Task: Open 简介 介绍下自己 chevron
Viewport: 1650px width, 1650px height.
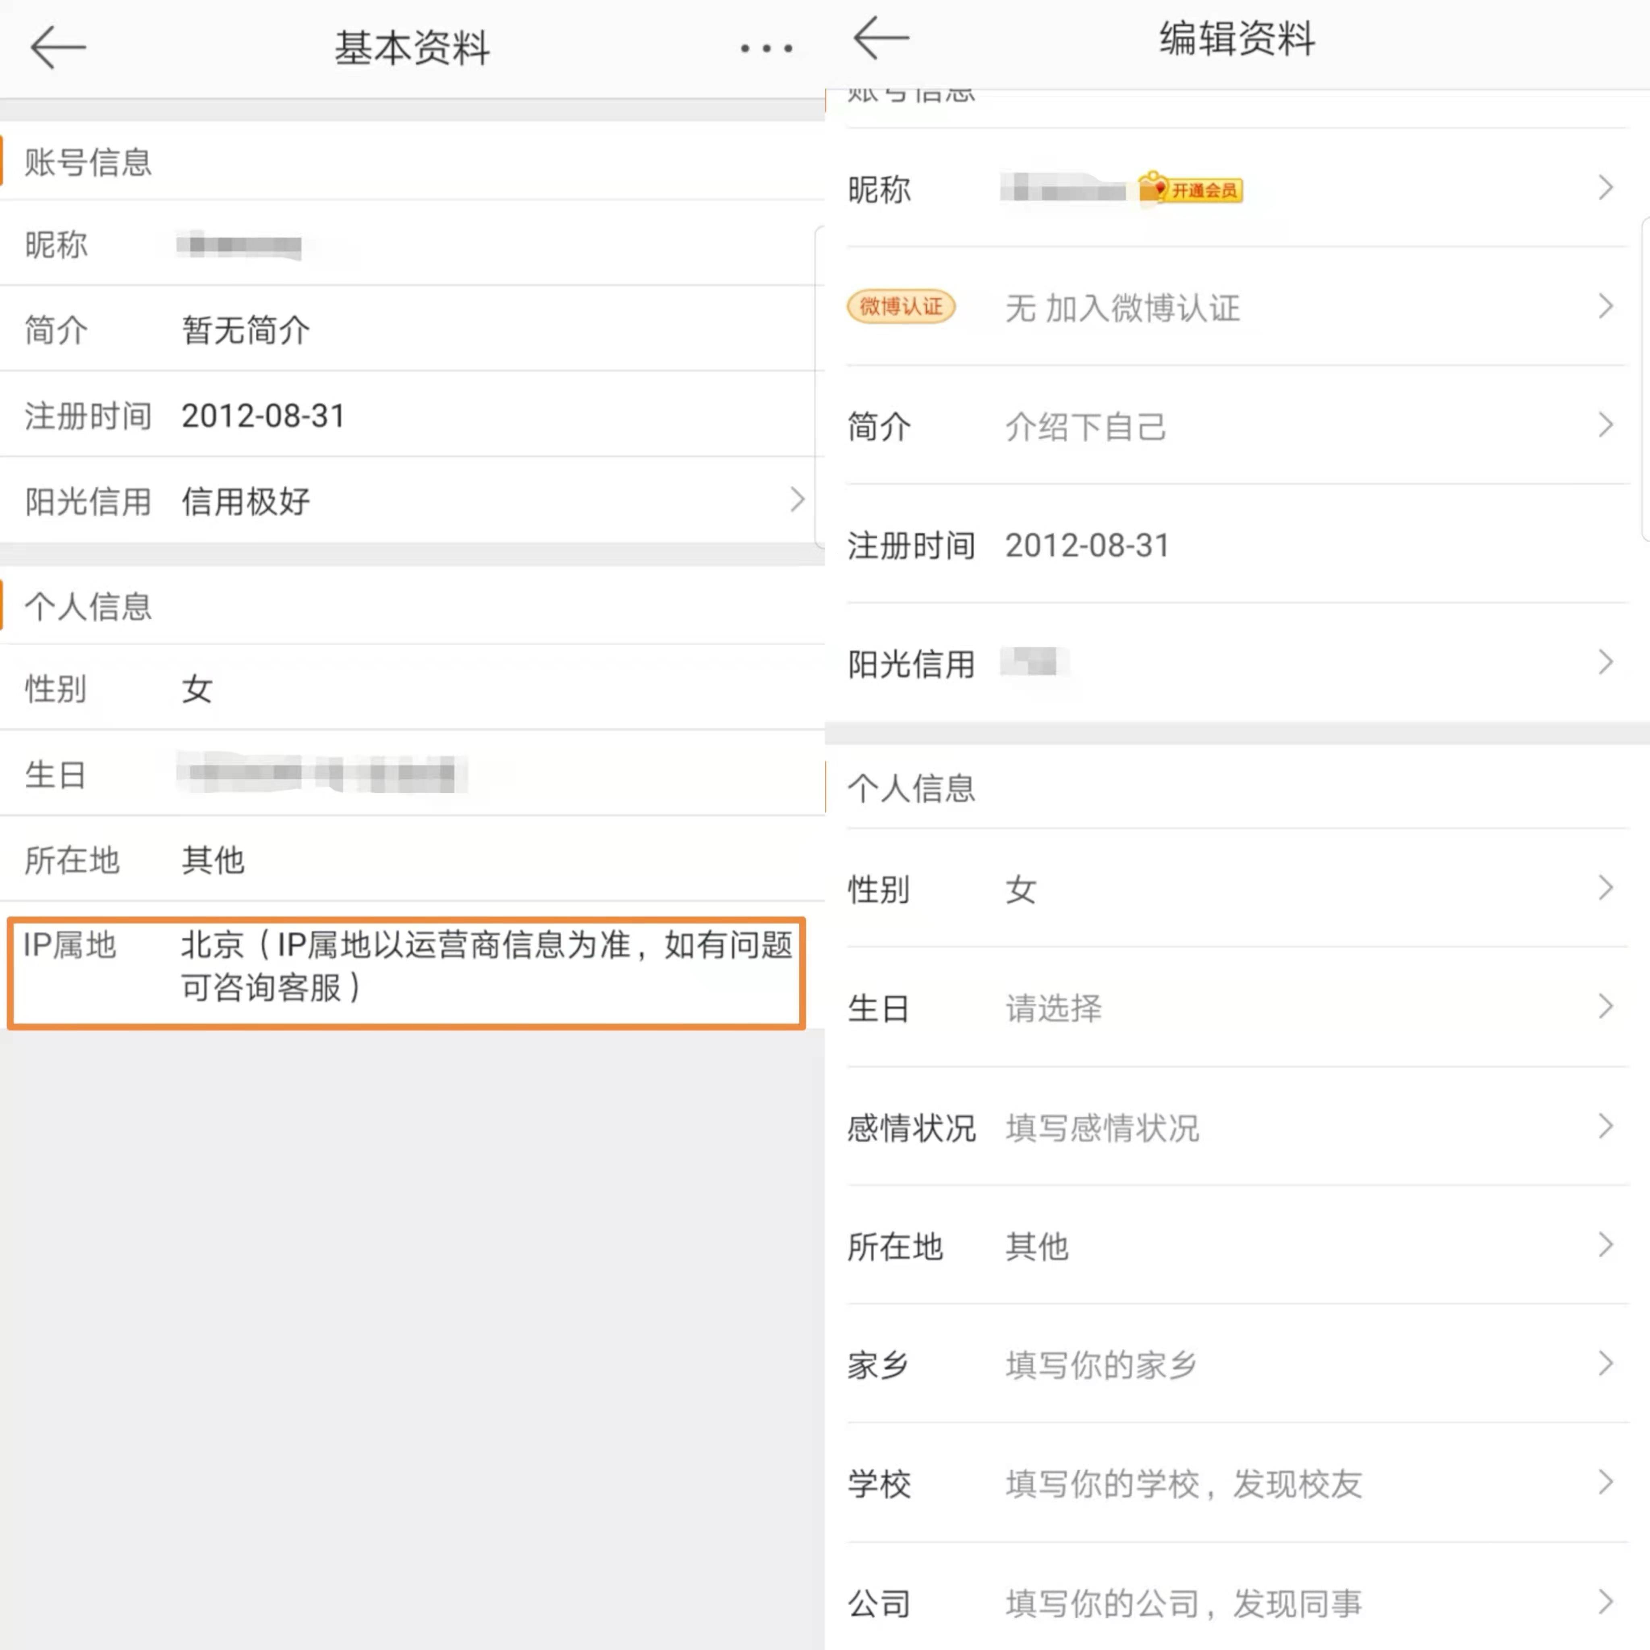Action: [1606, 425]
